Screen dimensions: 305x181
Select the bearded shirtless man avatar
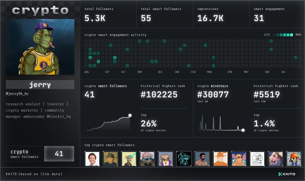[x=202, y=159]
